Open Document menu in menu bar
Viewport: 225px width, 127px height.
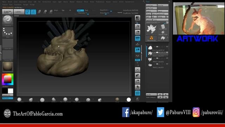click(23, 2)
